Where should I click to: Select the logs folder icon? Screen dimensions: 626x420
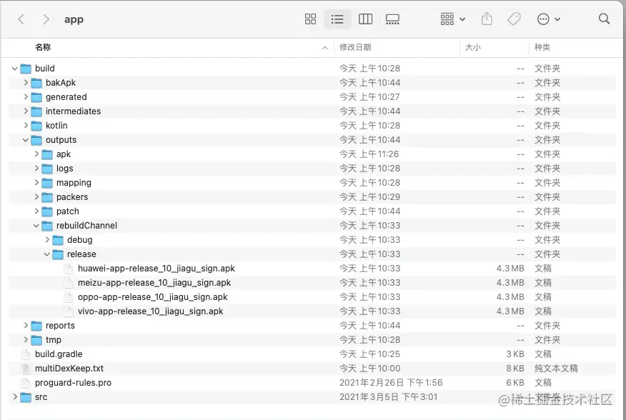click(x=47, y=169)
